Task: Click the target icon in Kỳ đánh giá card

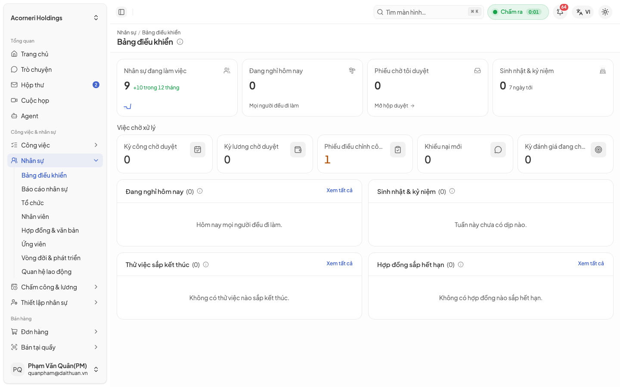Action: click(x=598, y=150)
